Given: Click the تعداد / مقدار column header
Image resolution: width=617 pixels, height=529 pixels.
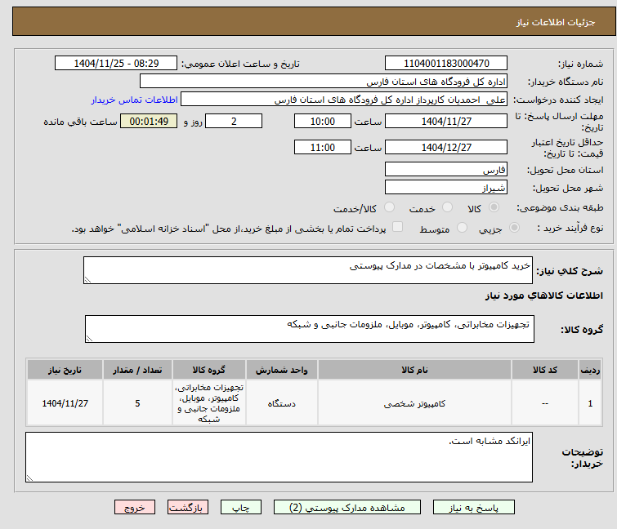Looking at the screenshot, I should [138, 370].
